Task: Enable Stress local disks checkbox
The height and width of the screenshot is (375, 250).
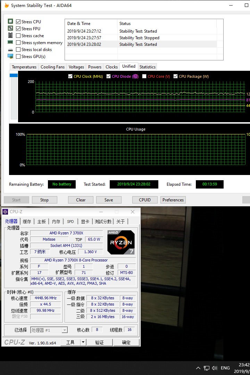Action: coord(18,50)
